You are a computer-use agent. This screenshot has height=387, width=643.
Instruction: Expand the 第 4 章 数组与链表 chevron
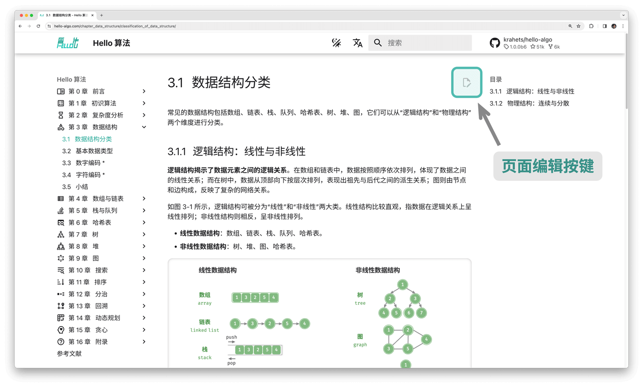pyautogui.click(x=144, y=199)
